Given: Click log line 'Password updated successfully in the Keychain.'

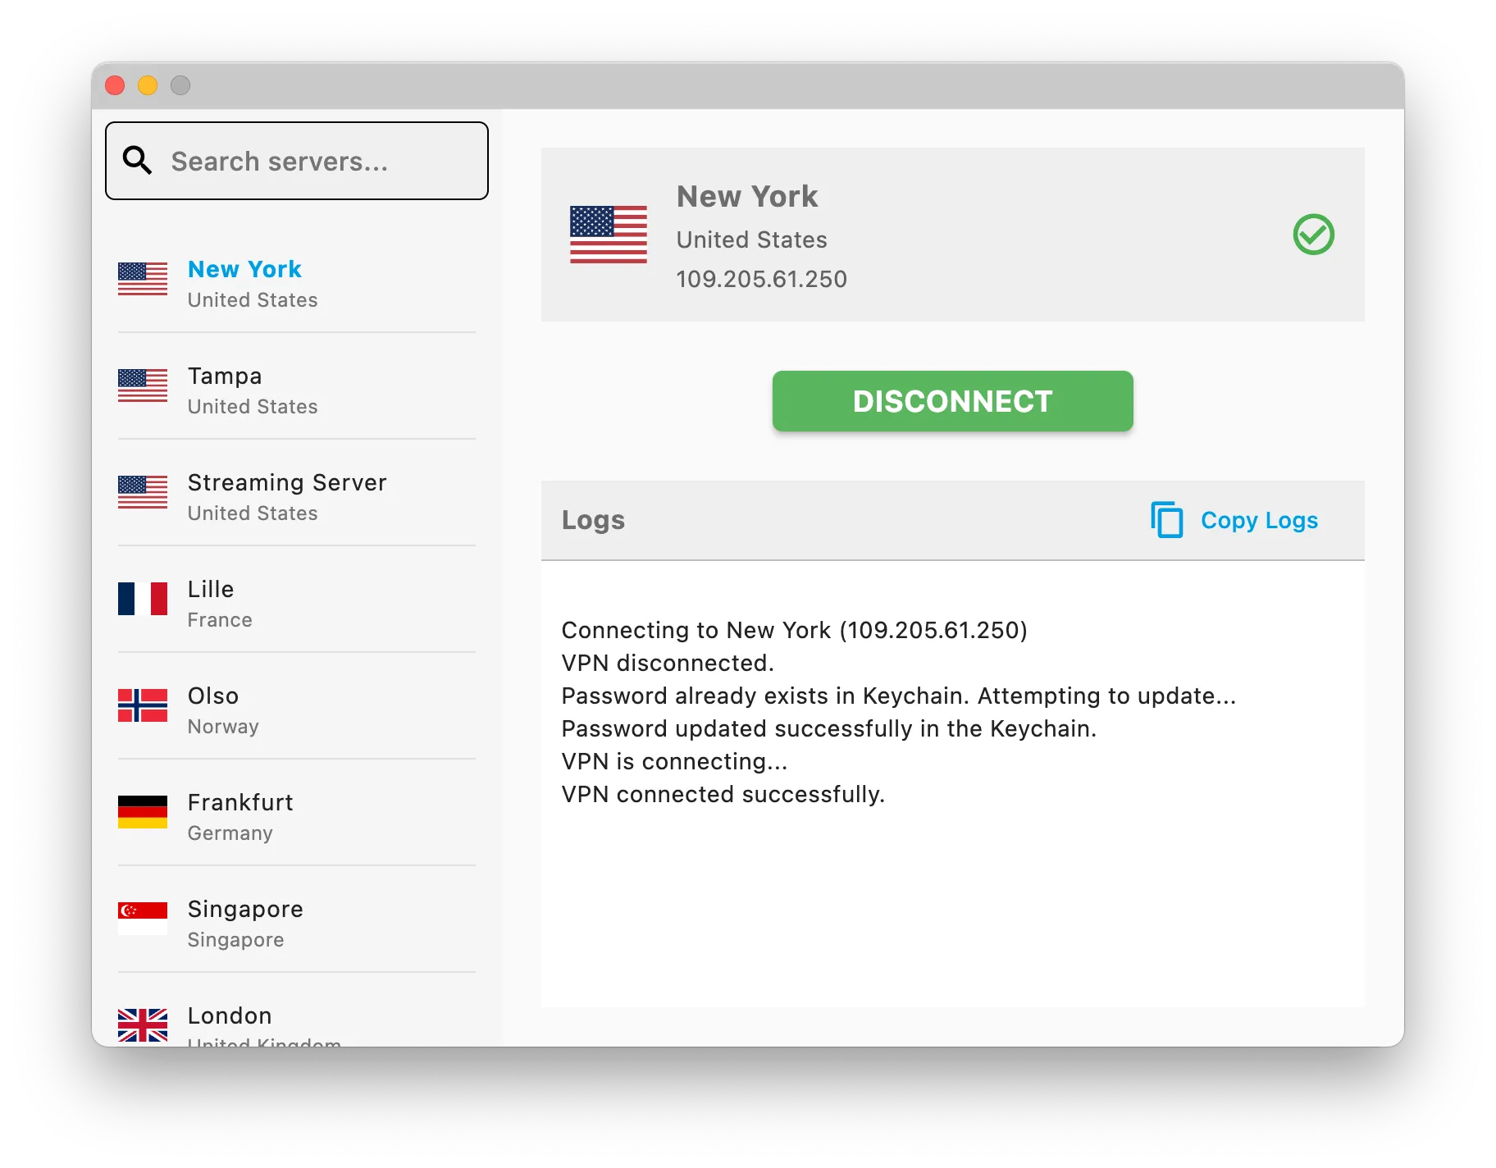Looking at the screenshot, I should (829, 728).
